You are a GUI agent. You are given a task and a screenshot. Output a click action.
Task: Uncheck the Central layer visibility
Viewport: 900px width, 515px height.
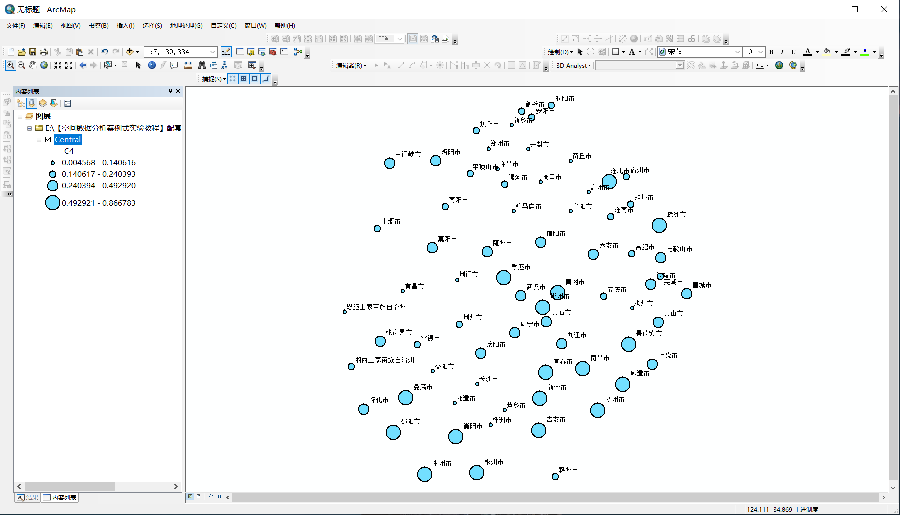[48, 140]
